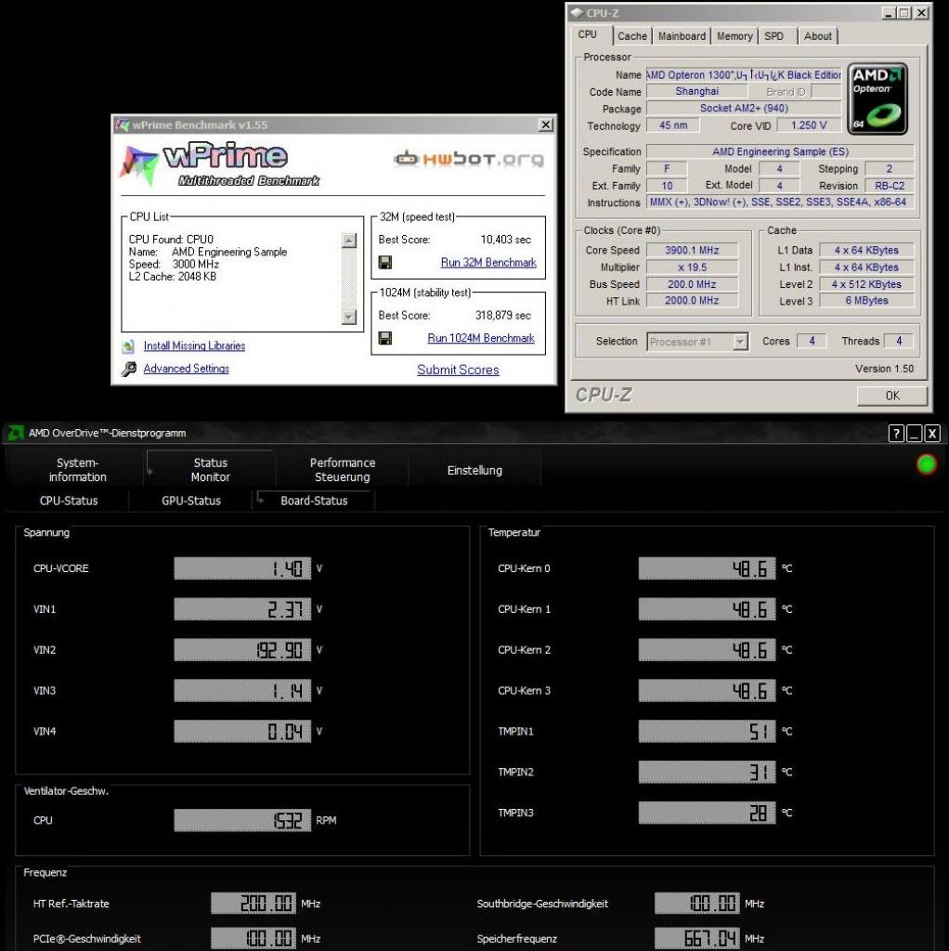Viewport: 949px width, 951px height.
Task: Click the CPU List scroll down arrow
Action: 348,317
